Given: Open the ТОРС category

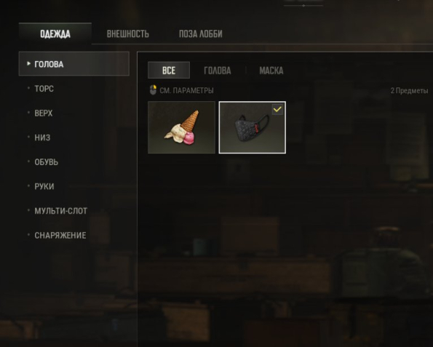Looking at the screenshot, I should [44, 89].
